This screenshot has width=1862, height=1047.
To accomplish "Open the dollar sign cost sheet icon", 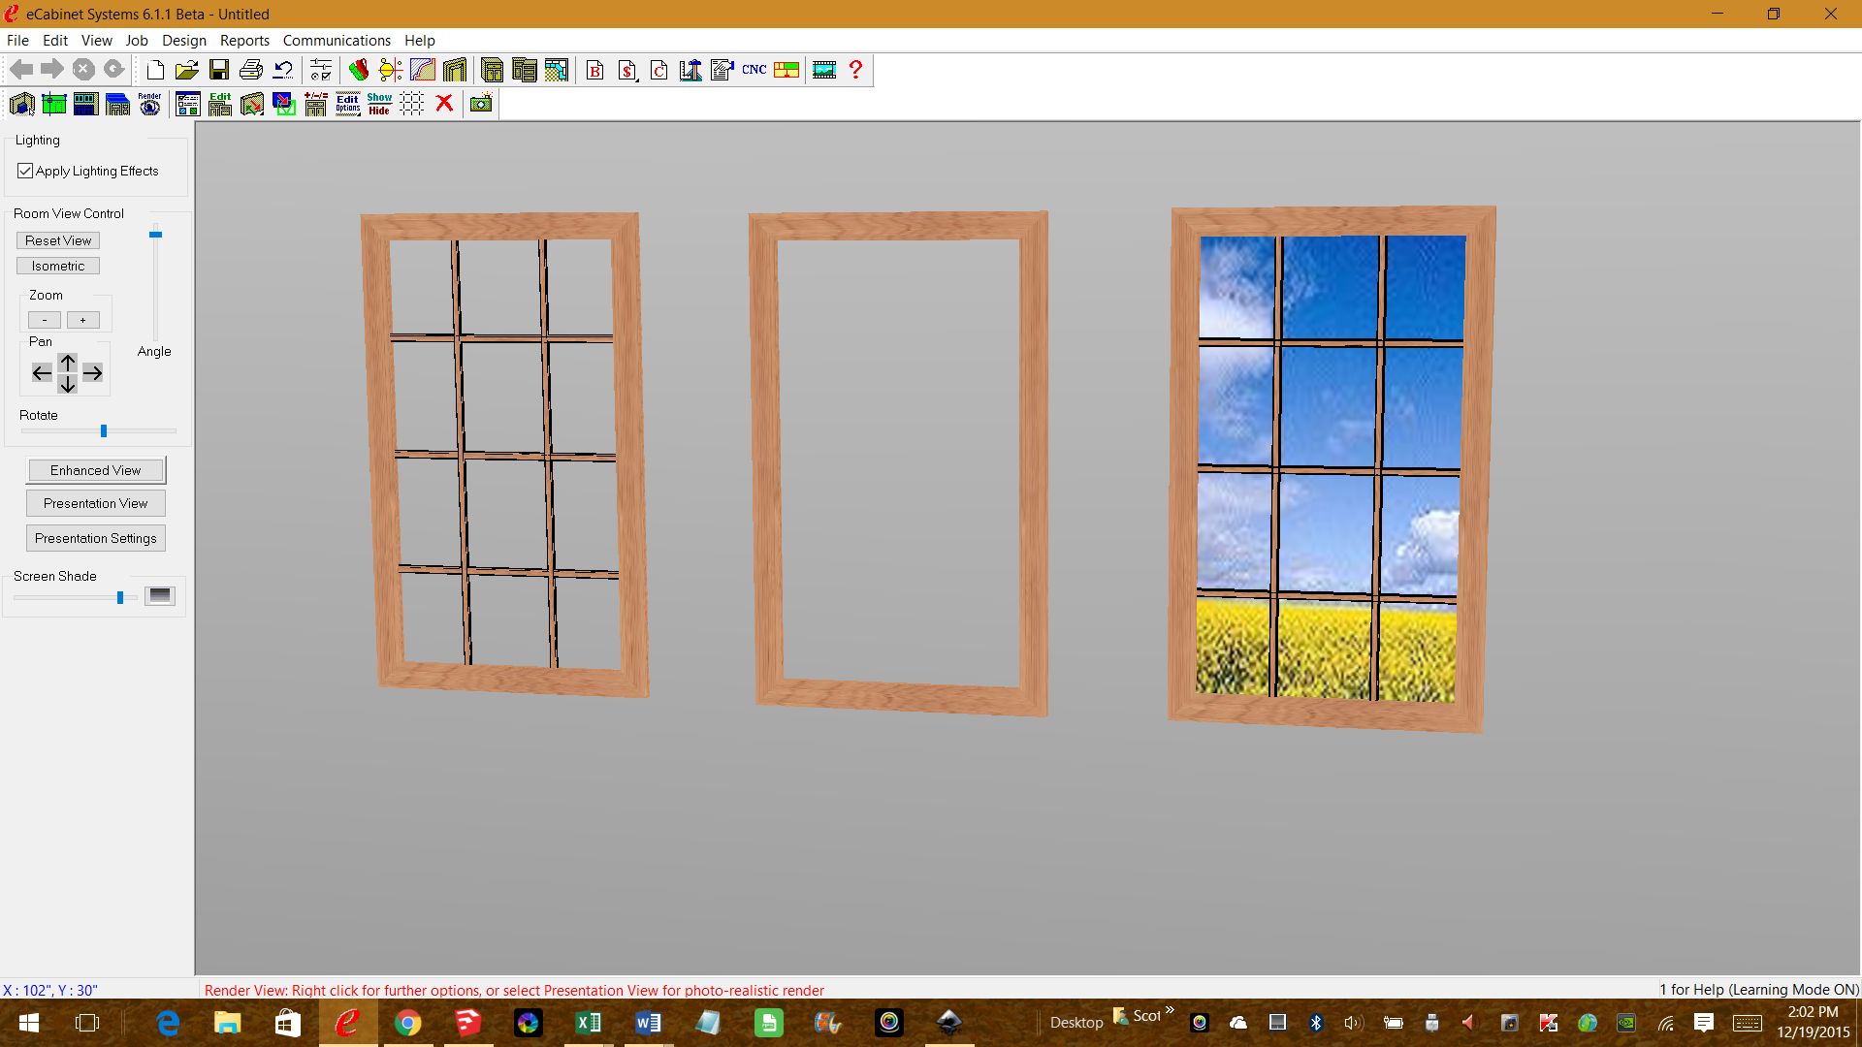I will click(x=627, y=70).
